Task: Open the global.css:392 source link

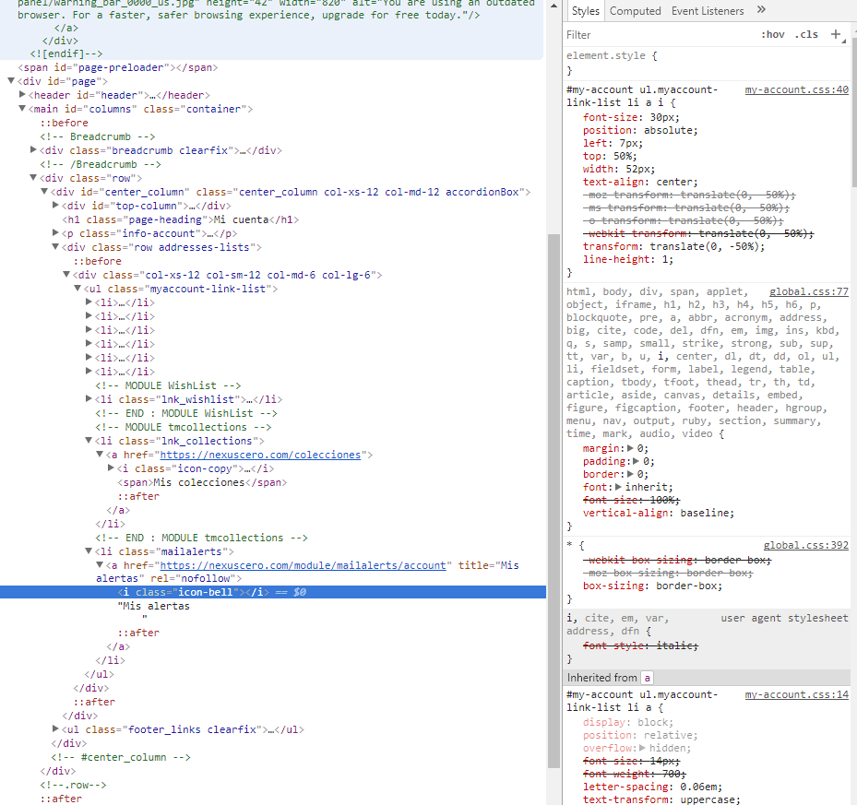Action: click(805, 545)
